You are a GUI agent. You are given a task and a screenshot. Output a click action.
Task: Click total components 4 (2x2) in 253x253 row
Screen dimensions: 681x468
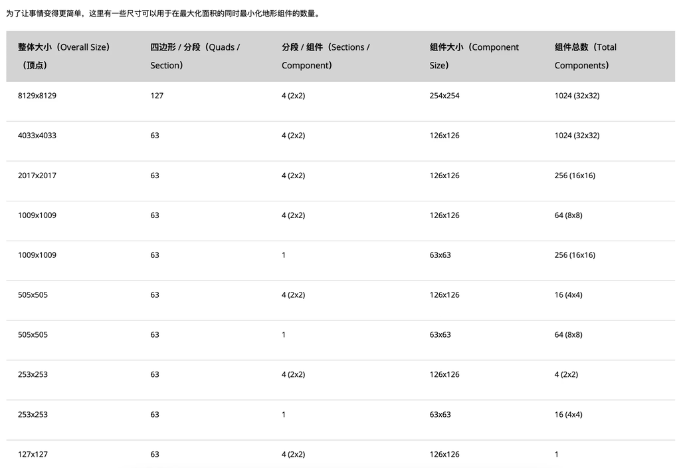click(566, 375)
